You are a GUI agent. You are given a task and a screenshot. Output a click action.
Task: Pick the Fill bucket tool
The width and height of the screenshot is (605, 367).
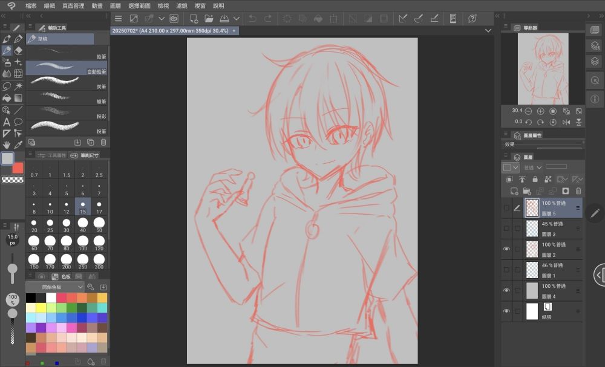click(x=7, y=98)
